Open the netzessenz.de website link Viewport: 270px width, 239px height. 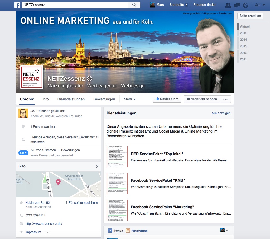coord(44,224)
